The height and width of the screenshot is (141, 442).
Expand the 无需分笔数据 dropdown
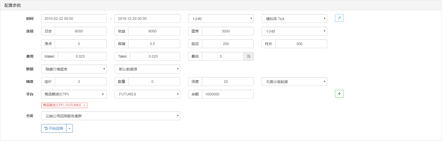coord(294,82)
